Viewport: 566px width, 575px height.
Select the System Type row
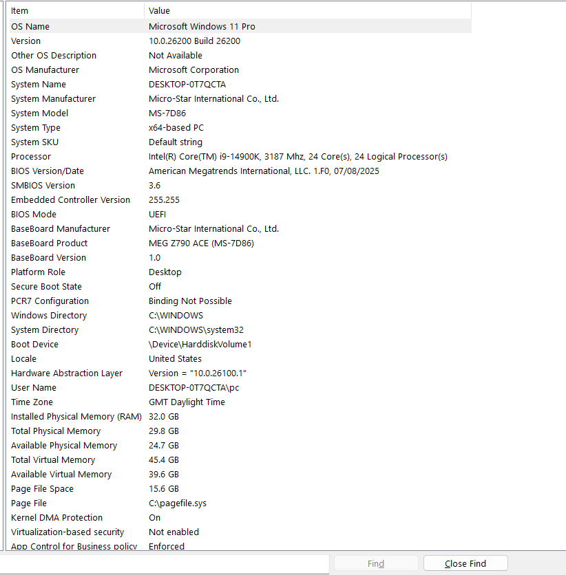click(x=240, y=128)
